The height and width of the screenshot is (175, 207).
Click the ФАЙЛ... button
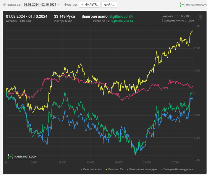pos(109,5)
